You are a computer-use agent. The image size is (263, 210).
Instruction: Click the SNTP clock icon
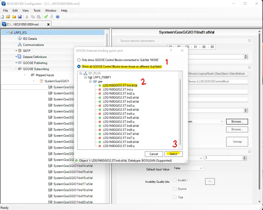click(20, 50)
